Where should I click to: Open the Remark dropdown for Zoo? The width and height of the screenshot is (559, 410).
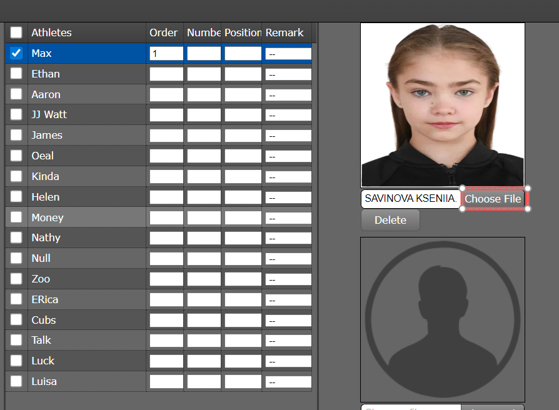pos(288,279)
